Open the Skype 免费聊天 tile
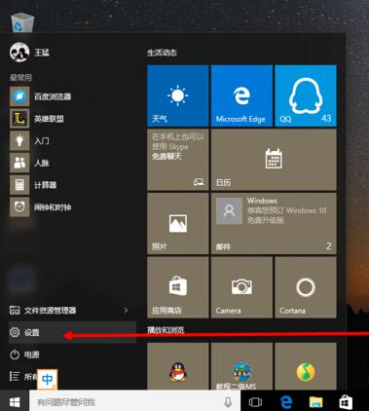The image size is (369, 411). click(178, 160)
